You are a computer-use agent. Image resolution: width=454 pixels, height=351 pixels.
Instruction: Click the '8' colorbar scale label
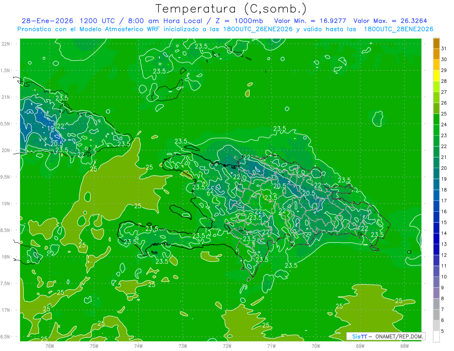click(443, 299)
